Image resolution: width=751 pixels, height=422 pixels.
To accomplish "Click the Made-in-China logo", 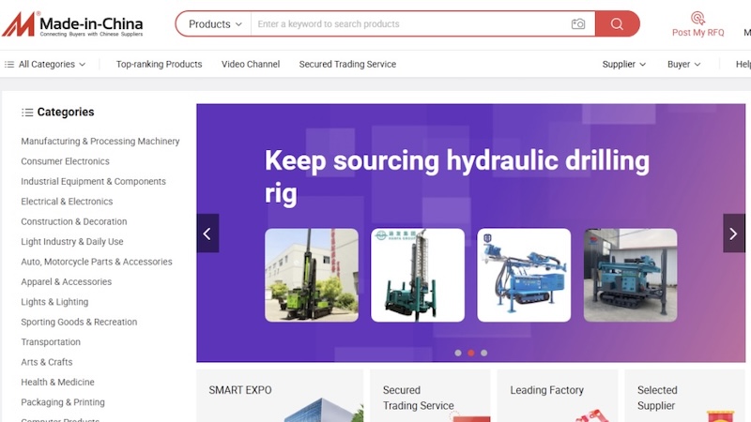I will (72, 24).
